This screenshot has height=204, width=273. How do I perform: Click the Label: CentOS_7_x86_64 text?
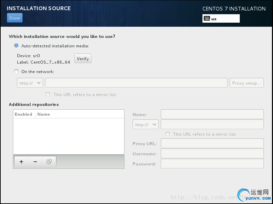click(43, 62)
